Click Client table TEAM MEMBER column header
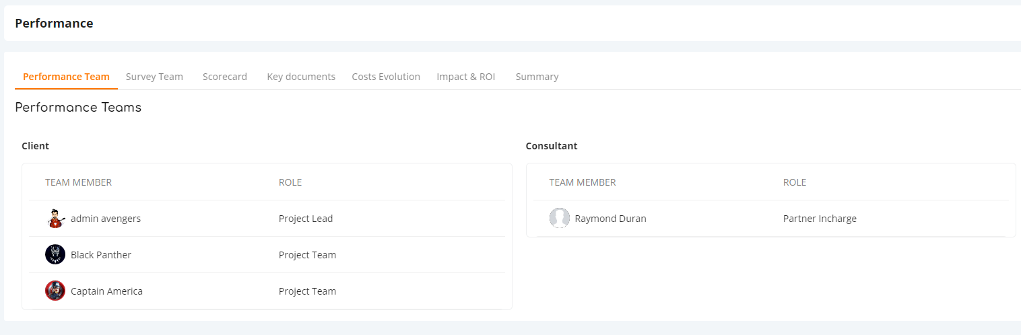This screenshot has height=335, width=1021. 78,182
